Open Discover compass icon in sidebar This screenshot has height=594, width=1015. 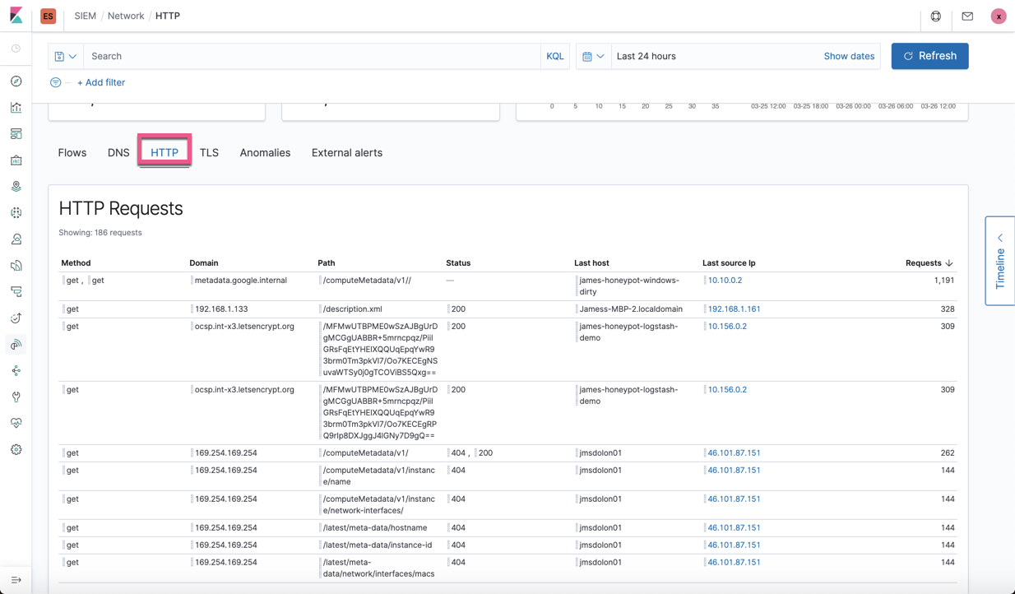click(16, 81)
